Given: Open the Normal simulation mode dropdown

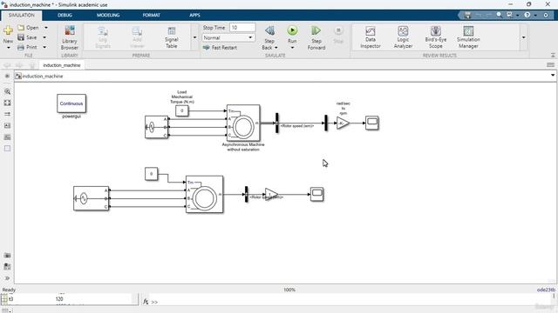Looking at the screenshot, I should [x=228, y=37].
